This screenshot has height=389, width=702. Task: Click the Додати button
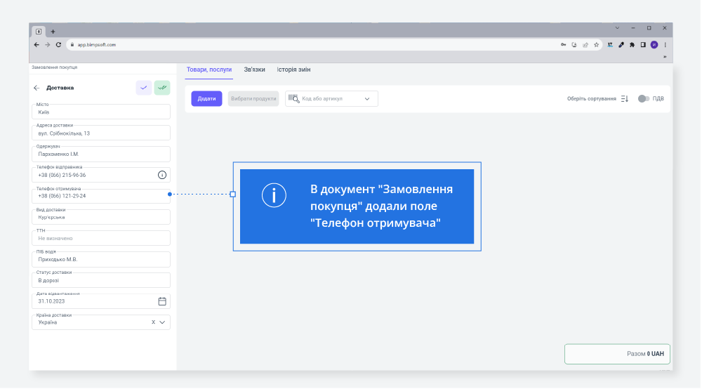tap(206, 99)
